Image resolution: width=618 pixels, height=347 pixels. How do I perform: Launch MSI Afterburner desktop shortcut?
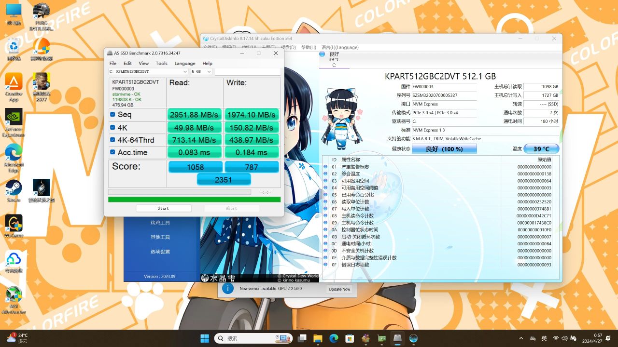click(14, 300)
